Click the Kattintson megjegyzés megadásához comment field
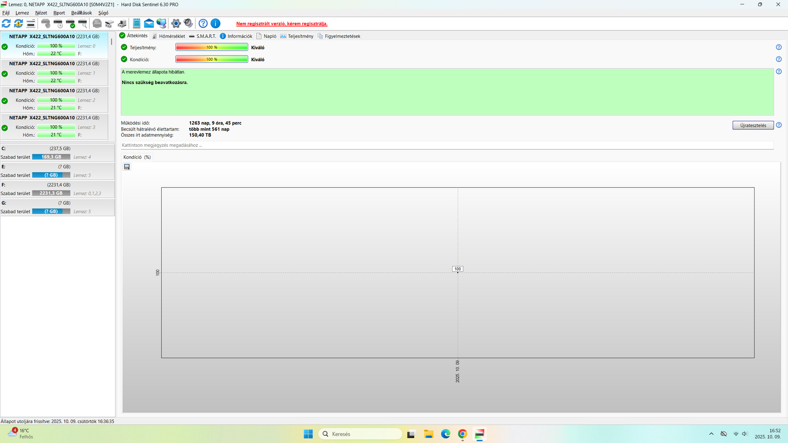 [x=447, y=145]
